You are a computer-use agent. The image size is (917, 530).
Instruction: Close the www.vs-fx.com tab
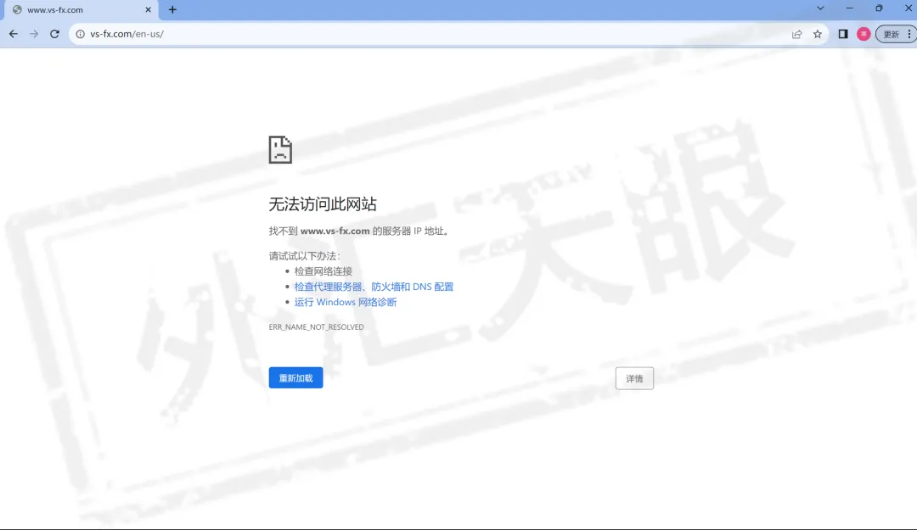tap(148, 10)
